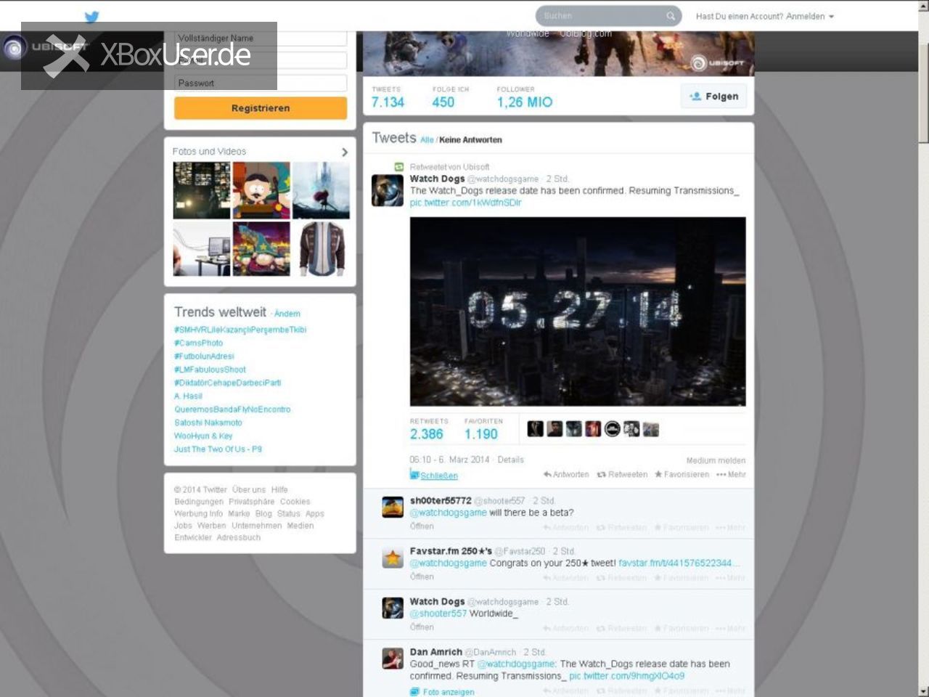Click the Medium melden link
The width and height of the screenshot is (929, 697).
[716, 460]
